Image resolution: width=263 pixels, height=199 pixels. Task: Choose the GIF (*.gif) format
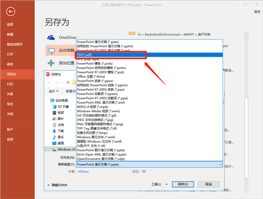click(149, 116)
